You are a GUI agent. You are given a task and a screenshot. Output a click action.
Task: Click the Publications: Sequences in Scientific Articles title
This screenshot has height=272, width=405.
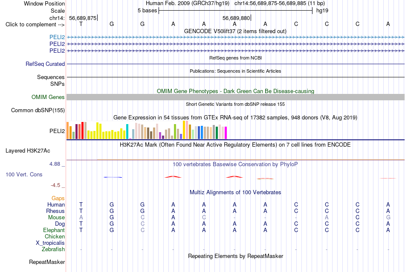235,71
